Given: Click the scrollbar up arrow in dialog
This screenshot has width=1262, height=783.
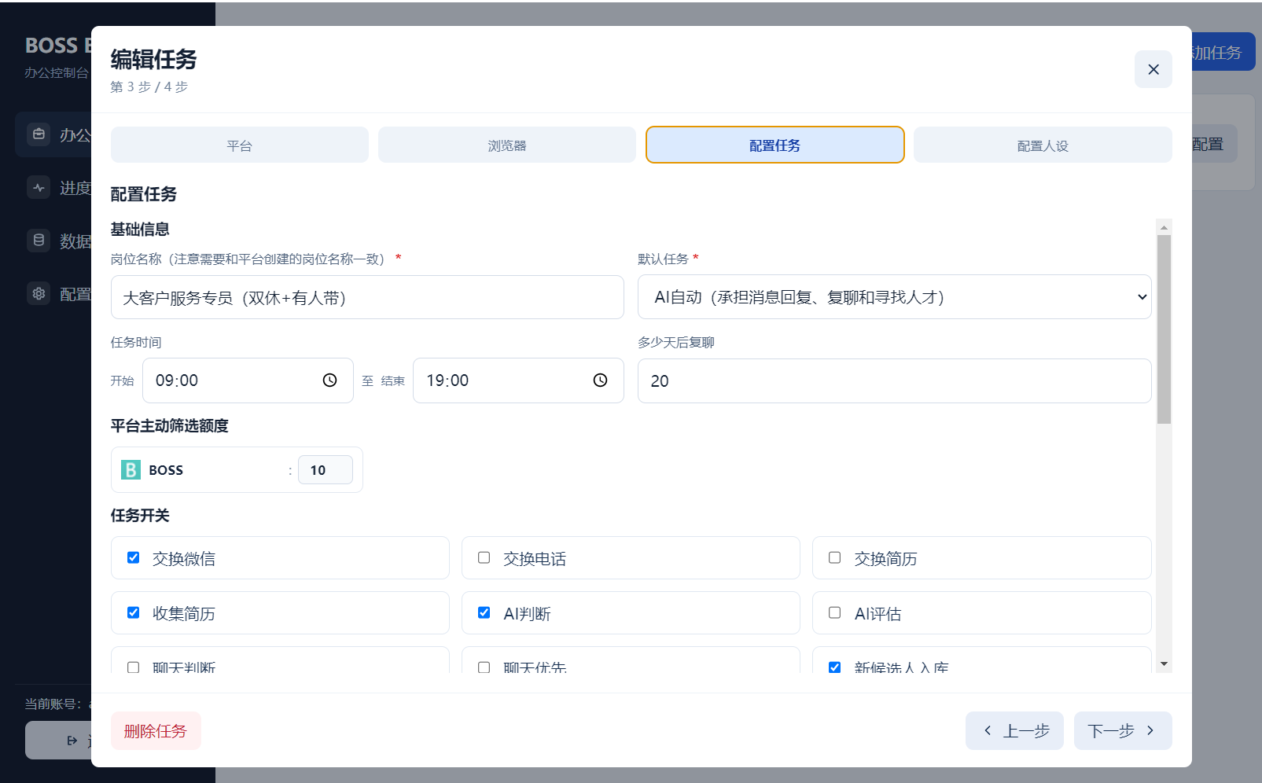Looking at the screenshot, I should click(x=1164, y=227).
